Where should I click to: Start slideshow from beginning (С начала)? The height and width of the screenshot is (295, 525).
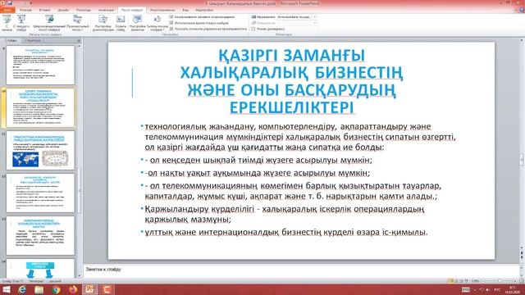[x=7, y=23]
